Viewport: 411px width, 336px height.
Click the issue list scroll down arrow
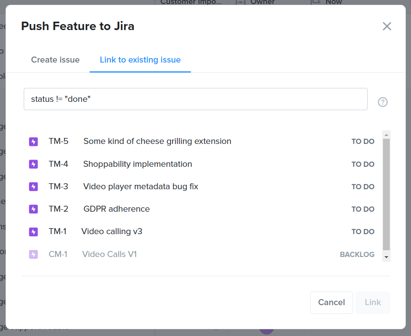point(386,257)
